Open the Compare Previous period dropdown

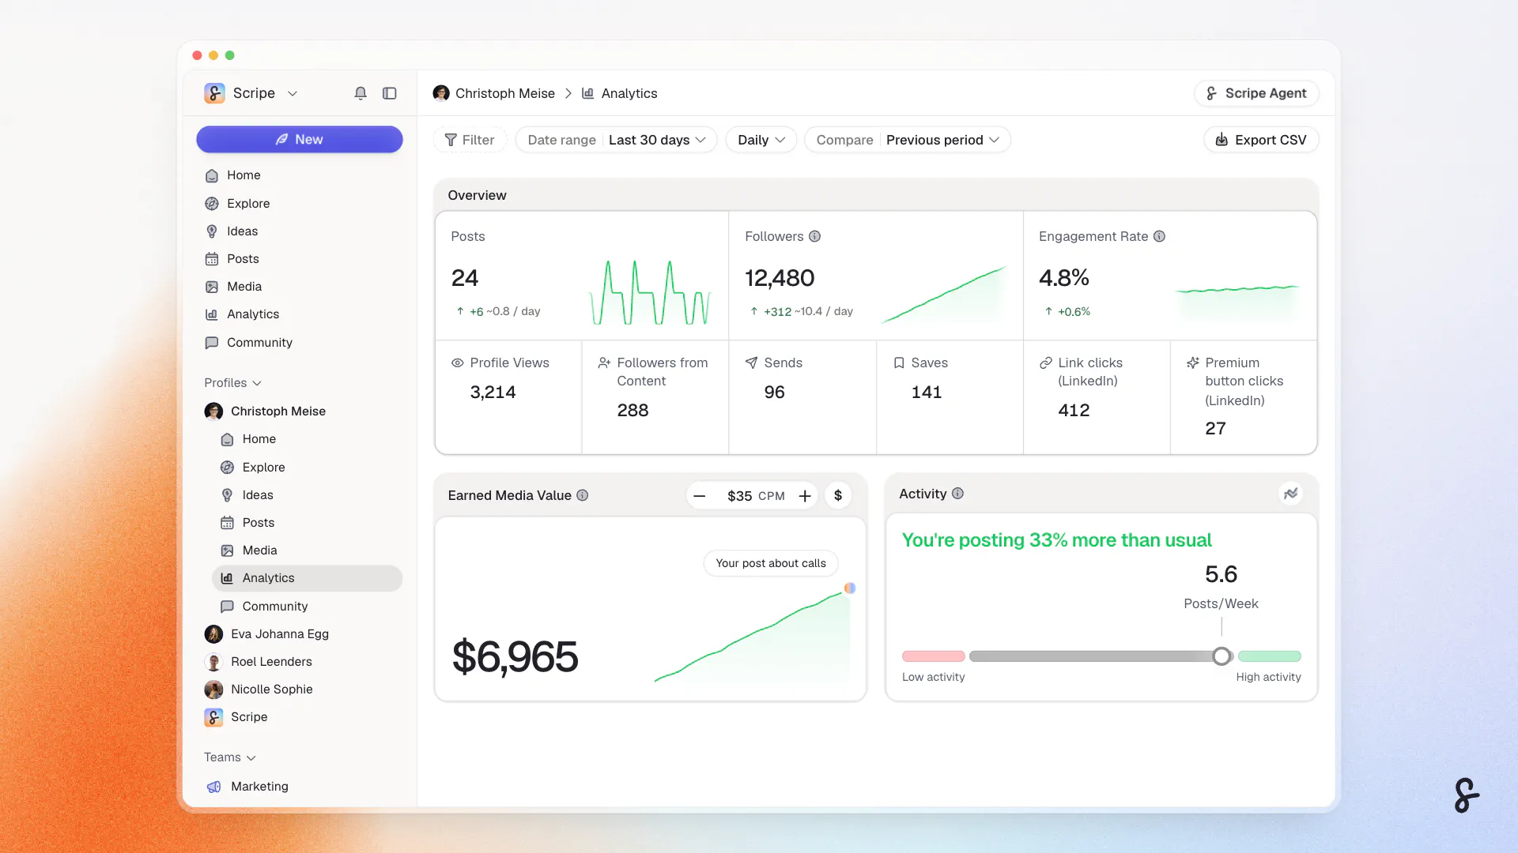pyautogui.click(x=908, y=140)
